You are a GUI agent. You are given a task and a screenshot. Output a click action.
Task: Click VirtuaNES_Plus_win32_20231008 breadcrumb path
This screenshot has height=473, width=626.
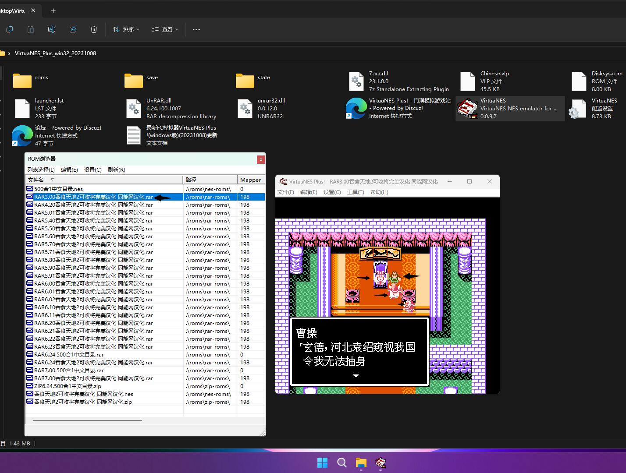[x=55, y=53]
